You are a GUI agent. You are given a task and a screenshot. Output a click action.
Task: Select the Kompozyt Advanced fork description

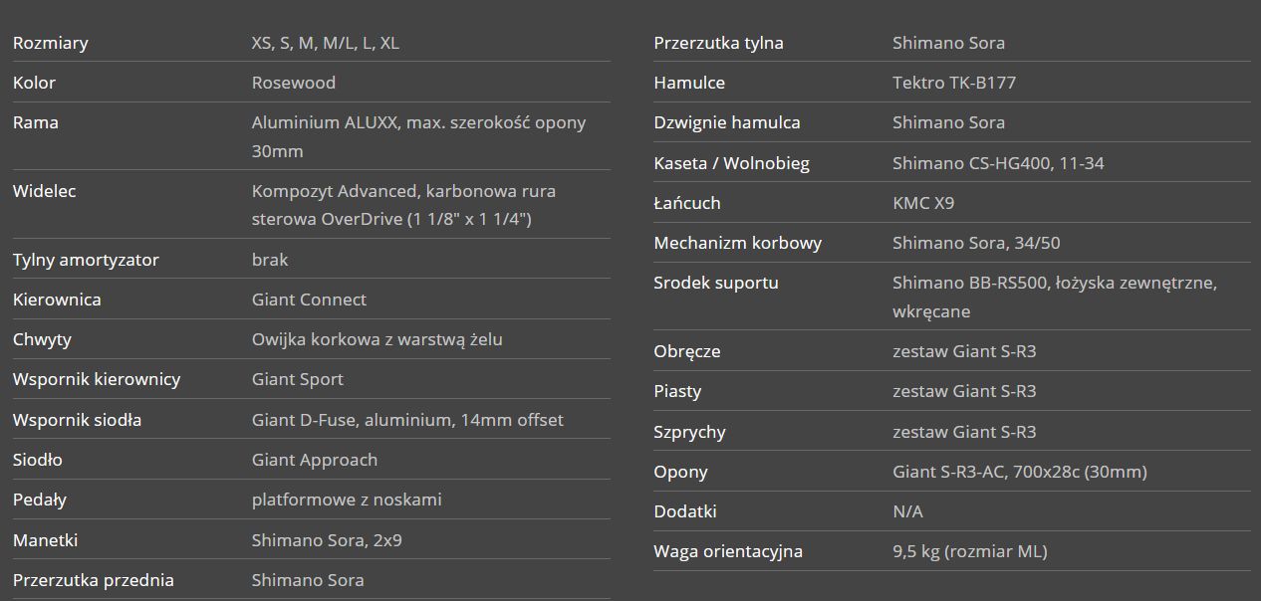[x=403, y=205]
